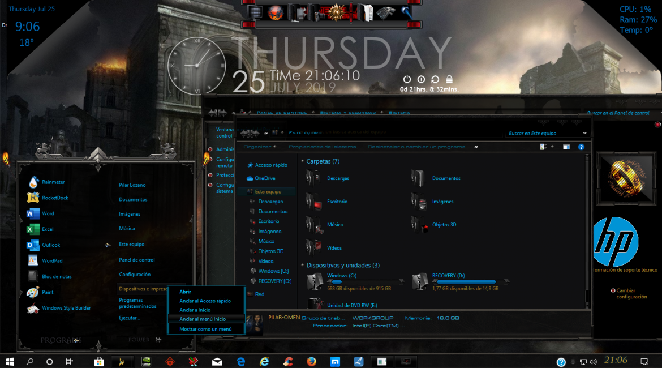The width and height of the screenshot is (662, 368).
Task: Open Bloc de notas from the Start menu
Action: coord(49,276)
